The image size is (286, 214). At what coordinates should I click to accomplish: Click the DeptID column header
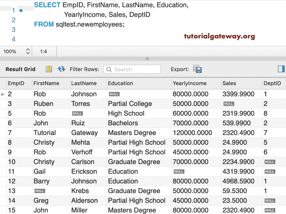(272, 83)
